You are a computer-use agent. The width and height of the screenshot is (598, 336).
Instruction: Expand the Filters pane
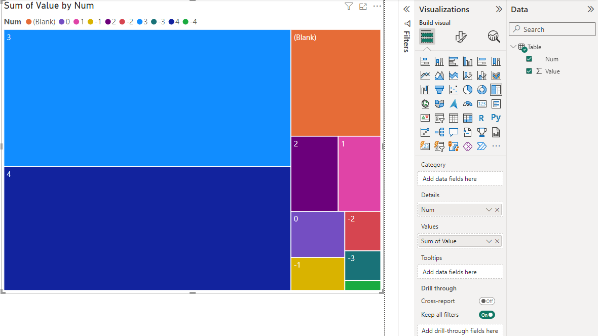tap(406, 9)
